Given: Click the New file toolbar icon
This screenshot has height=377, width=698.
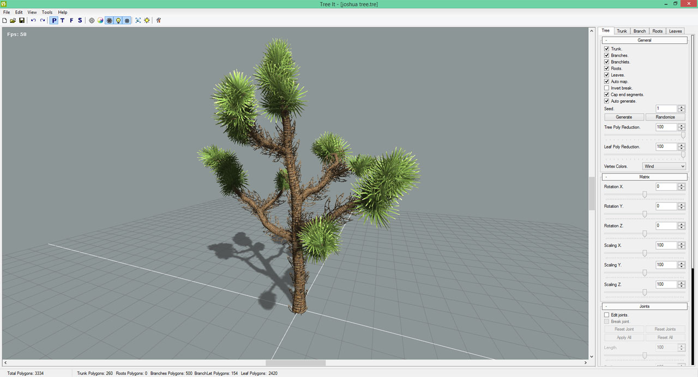Looking at the screenshot, I should 5,21.
